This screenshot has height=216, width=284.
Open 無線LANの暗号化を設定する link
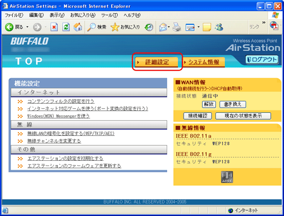pyautogui.click(x=71, y=133)
